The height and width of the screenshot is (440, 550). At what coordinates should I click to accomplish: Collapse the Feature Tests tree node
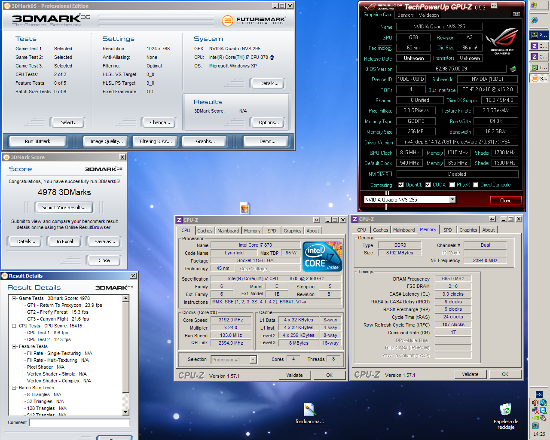[14, 346]
